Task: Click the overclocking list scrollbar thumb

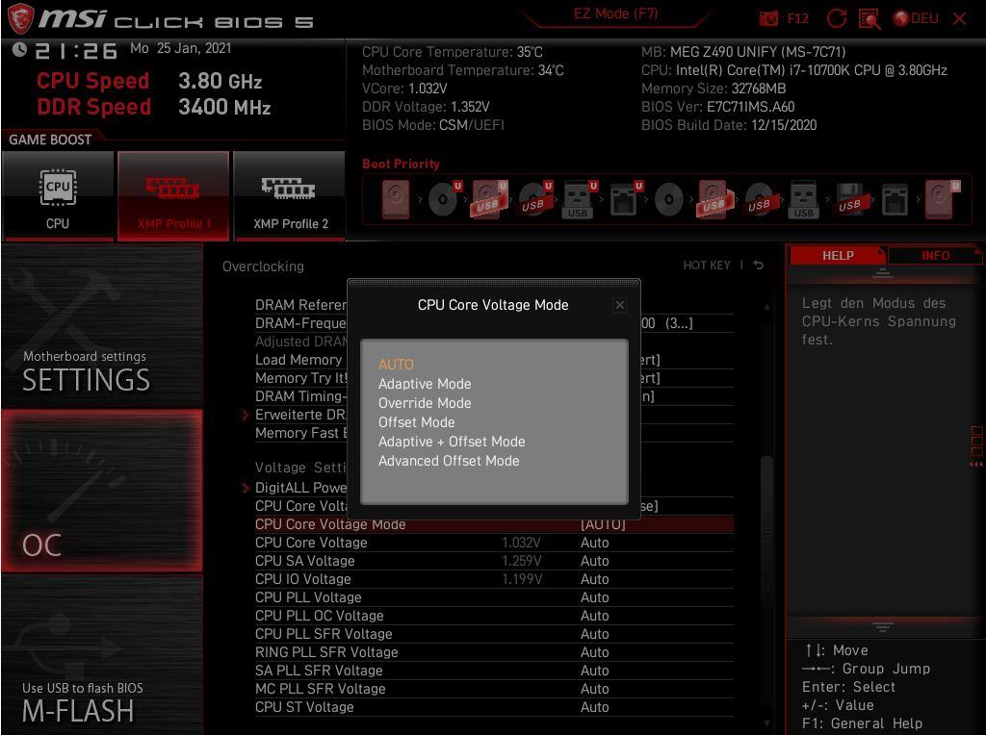Action: (766, 534)
